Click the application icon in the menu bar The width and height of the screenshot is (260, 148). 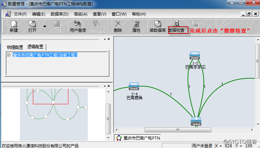pos(8,14)
